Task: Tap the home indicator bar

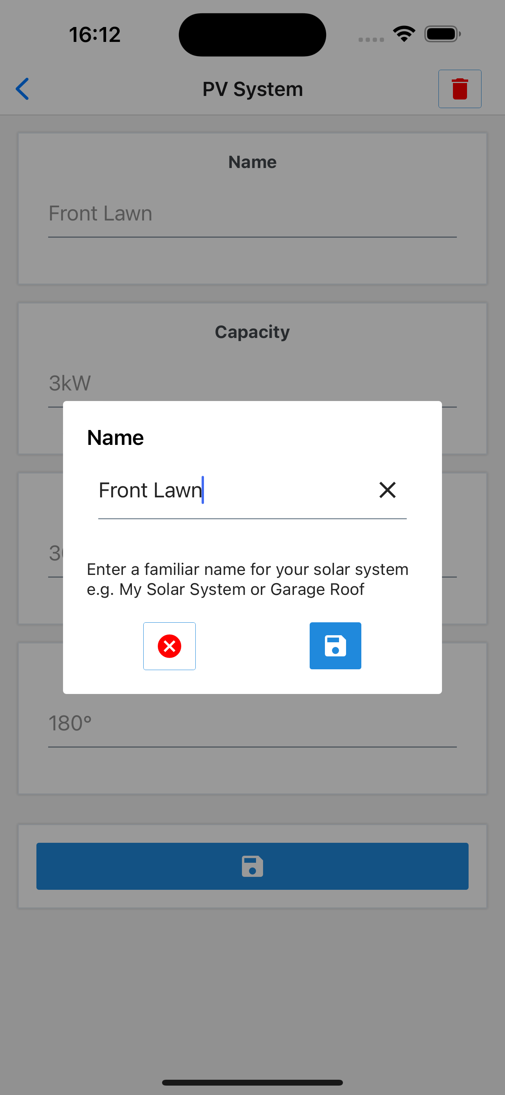Action: pos(252,1082)
